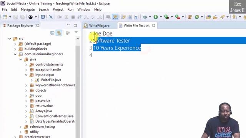This screenshot has height=138, width=246.
Task: Open the Window menu
Action: [x=84, y=10]
